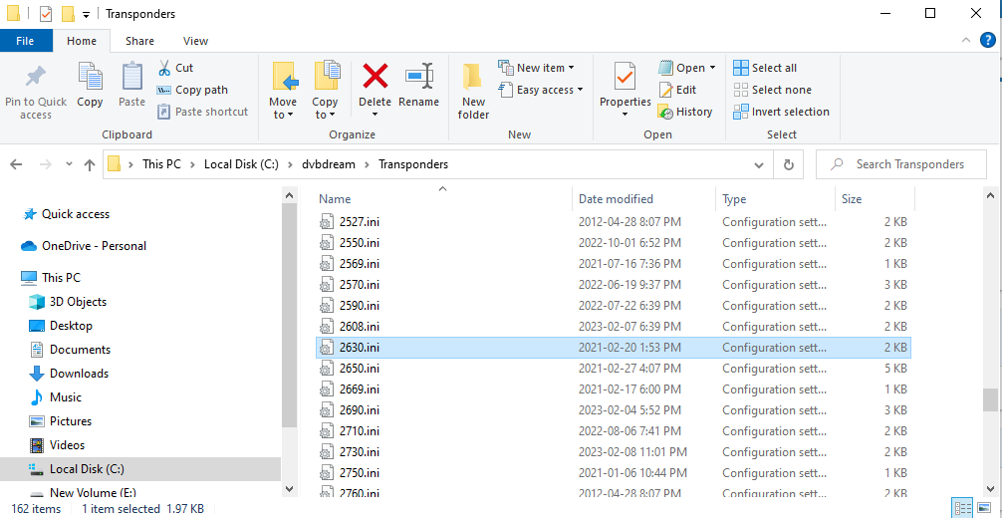Sort files by the Name column
Screen dimensions: 1002x518
(x=443, y=199)
